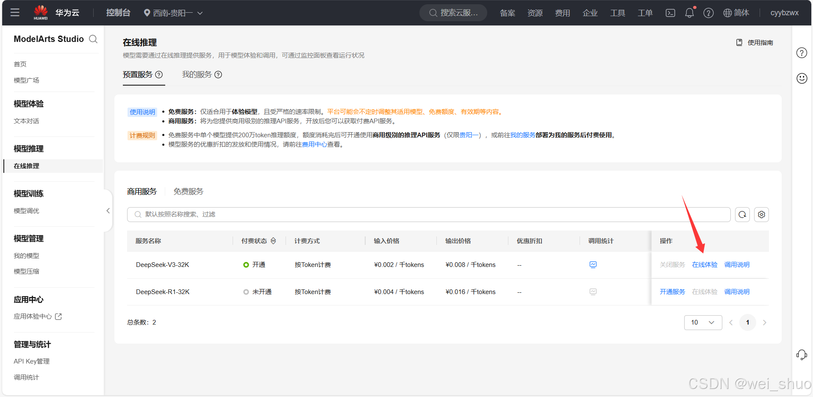Collapse the left sidebar panel
Viewport: 813px width, 397px height.
point(108,211)
